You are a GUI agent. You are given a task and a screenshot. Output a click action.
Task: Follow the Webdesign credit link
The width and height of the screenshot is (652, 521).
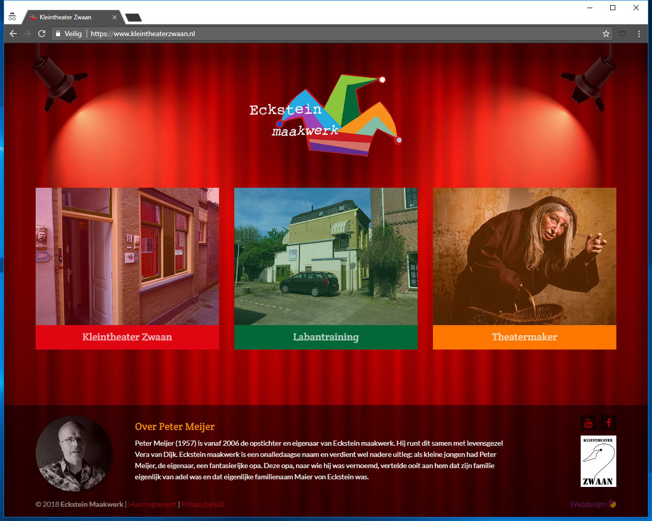point(587,504)
